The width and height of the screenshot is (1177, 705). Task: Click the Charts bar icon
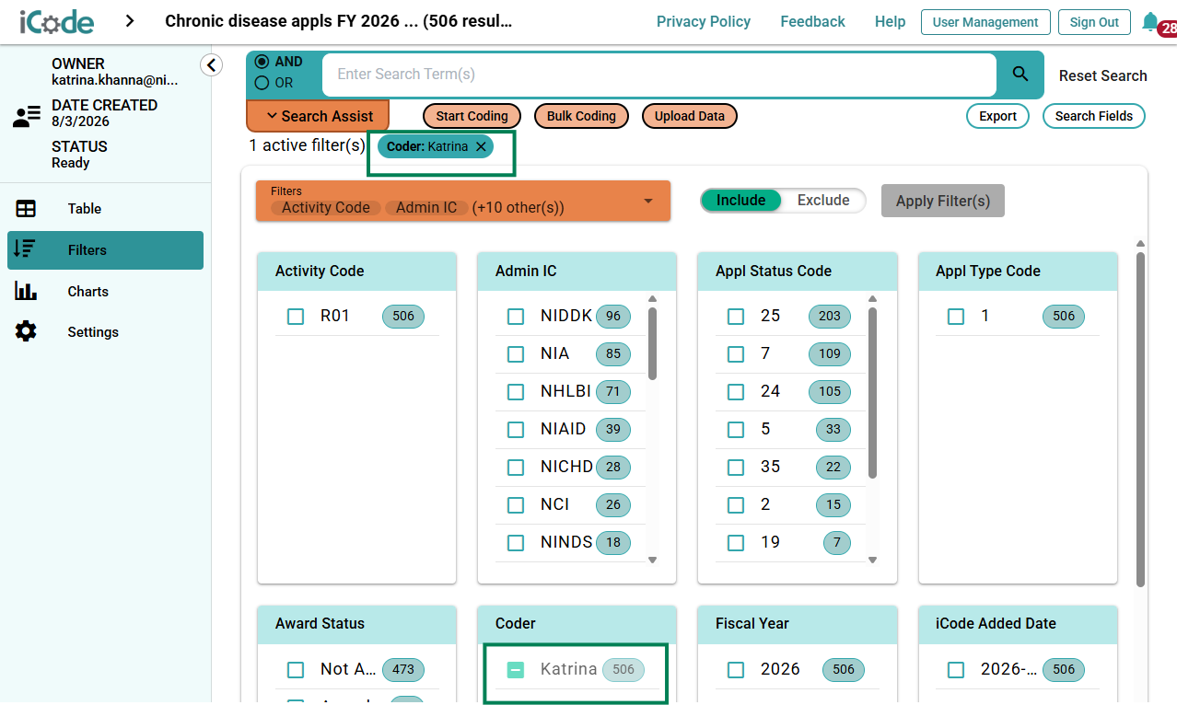(x=26, y=291)
